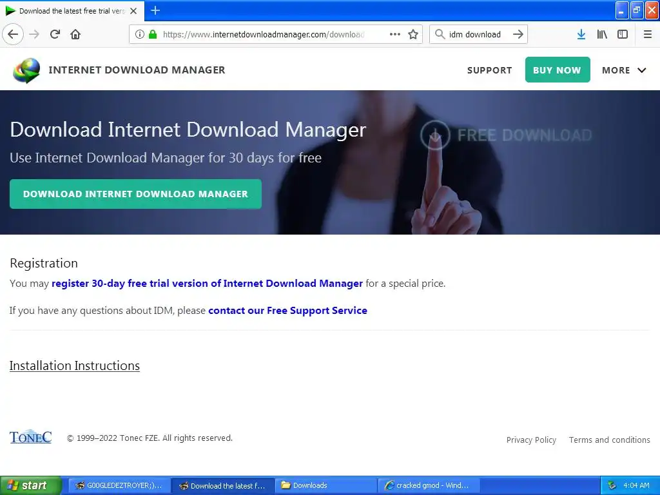Click the magnifier icon in search box
This screenshot has width=660, height=495.
tap(440, 34)
